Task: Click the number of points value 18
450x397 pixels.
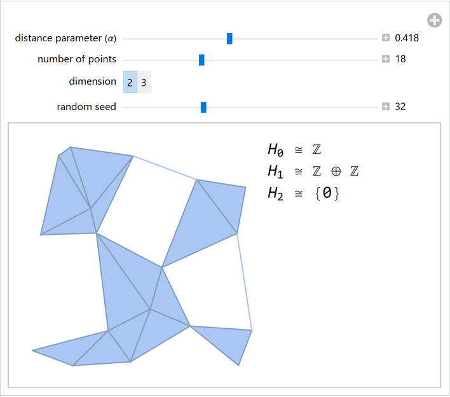Action: [x=400, y=59]
